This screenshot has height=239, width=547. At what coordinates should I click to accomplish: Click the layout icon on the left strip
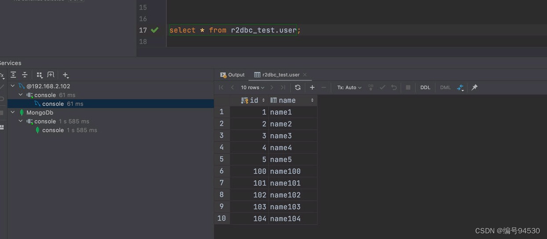[2, 127]
